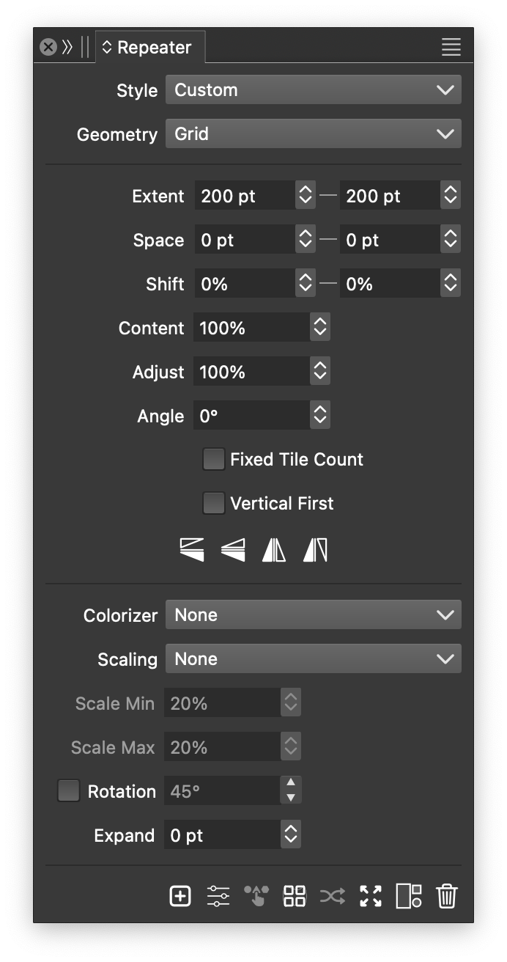The image size is (507, 962).
Task: Click the add repeater plus icon
Action: click(x=180, y=896)
